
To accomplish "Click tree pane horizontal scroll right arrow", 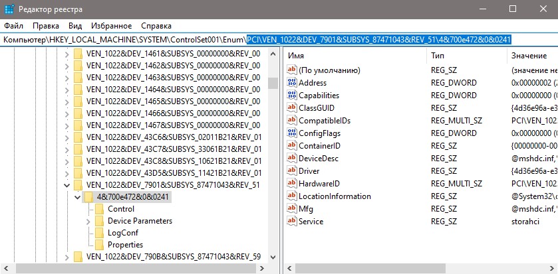I will (262, 268).
